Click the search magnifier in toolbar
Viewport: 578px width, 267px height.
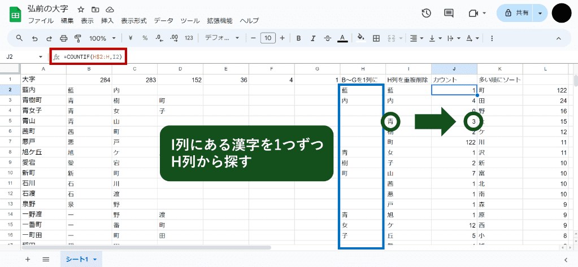(19, 38)
